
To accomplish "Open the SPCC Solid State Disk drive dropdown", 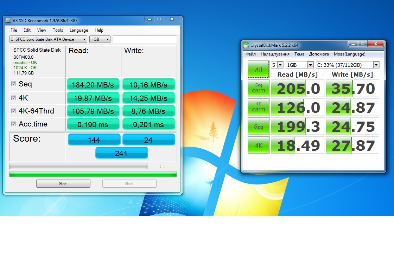I will [x=48, y=39].
